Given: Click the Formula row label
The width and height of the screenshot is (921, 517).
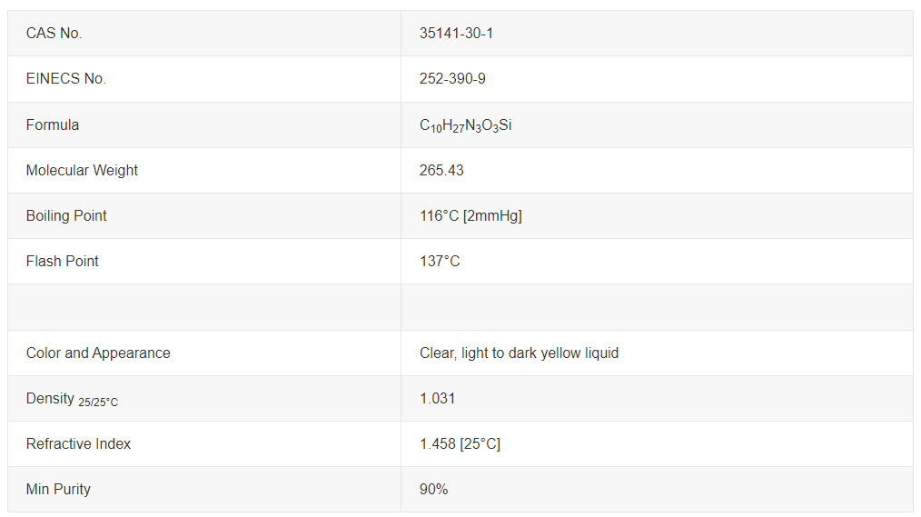Looking at the screenshot, I should pos(53,124).
